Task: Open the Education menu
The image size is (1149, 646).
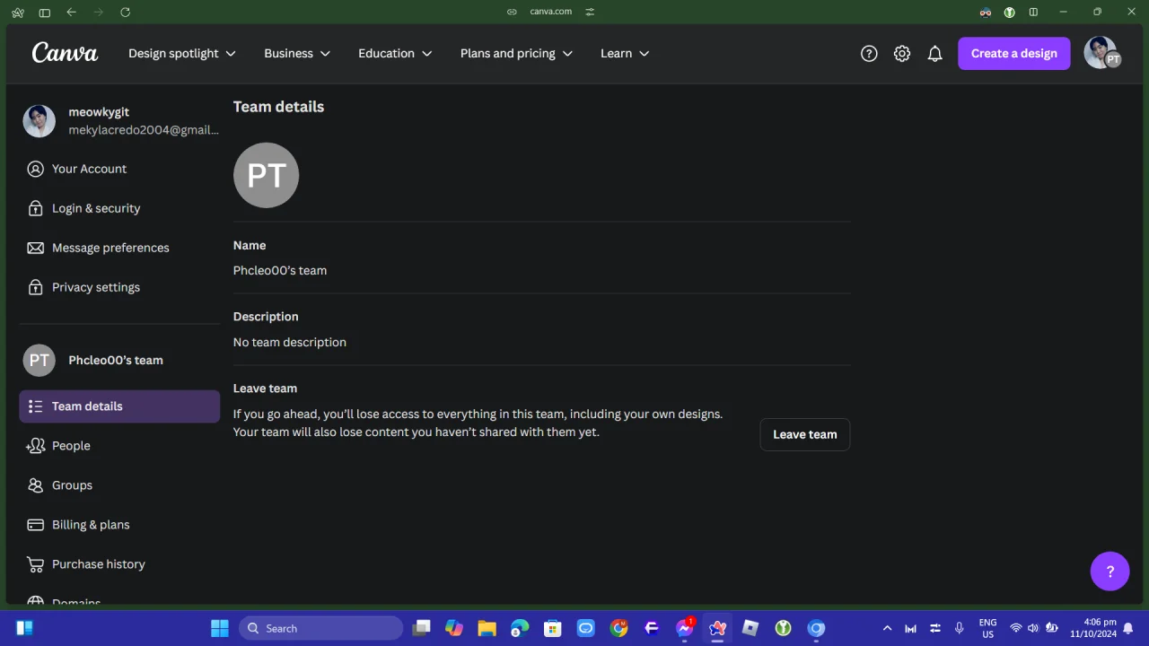Action: pyautogui.click(x=395, y=54)
